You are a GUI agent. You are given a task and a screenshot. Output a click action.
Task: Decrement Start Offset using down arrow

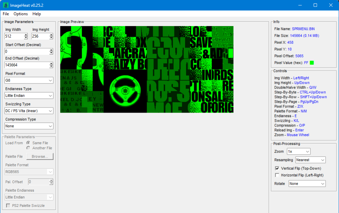point(51,53)
